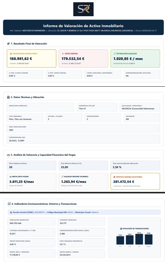The height and width of the screenshot is (265, 165).
Task: Click the Resultado Final de Valoración section icon
Action: click(8, 44)
